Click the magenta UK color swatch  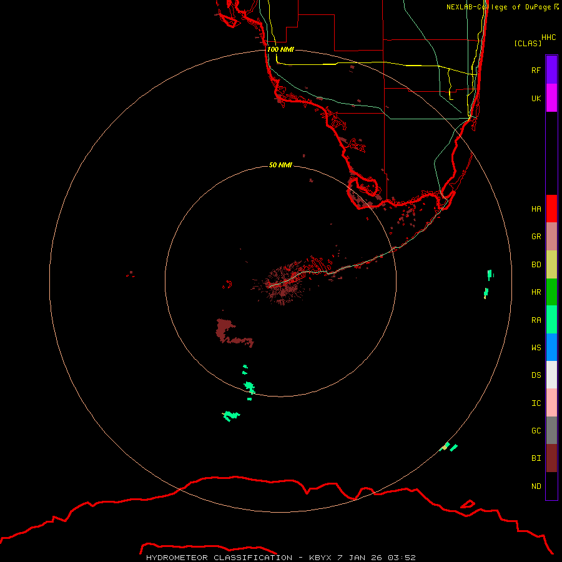[x=551, y=98]
